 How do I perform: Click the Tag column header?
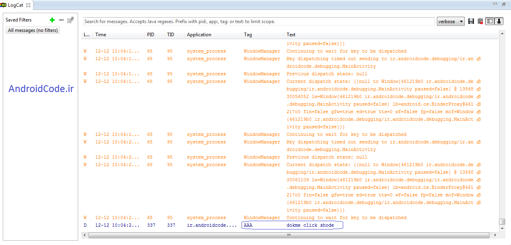pyautogui.click(x=248, y=35)
